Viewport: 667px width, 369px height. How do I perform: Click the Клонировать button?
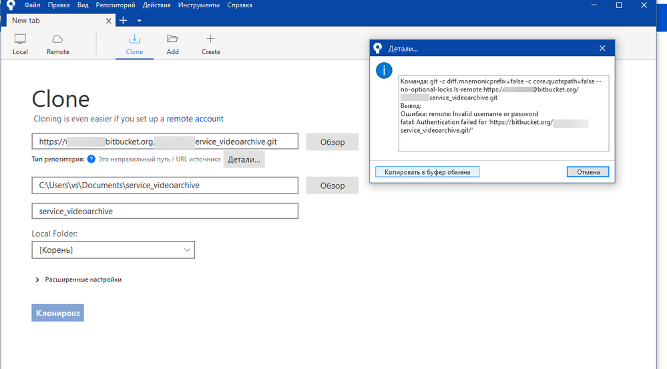tap(57, 313)
